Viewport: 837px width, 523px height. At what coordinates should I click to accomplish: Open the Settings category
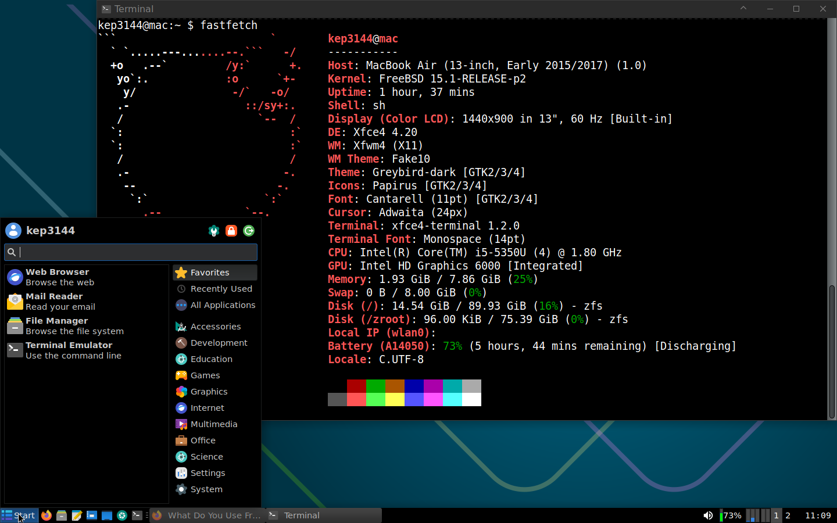tap(215, 473)
